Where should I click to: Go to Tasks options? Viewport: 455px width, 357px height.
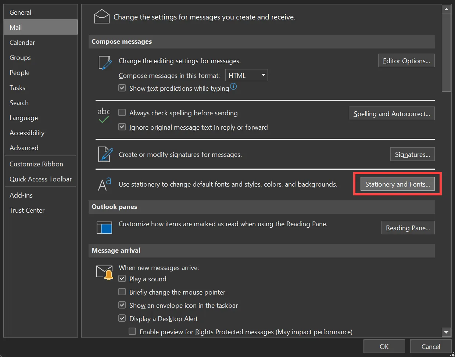[40, 87]
